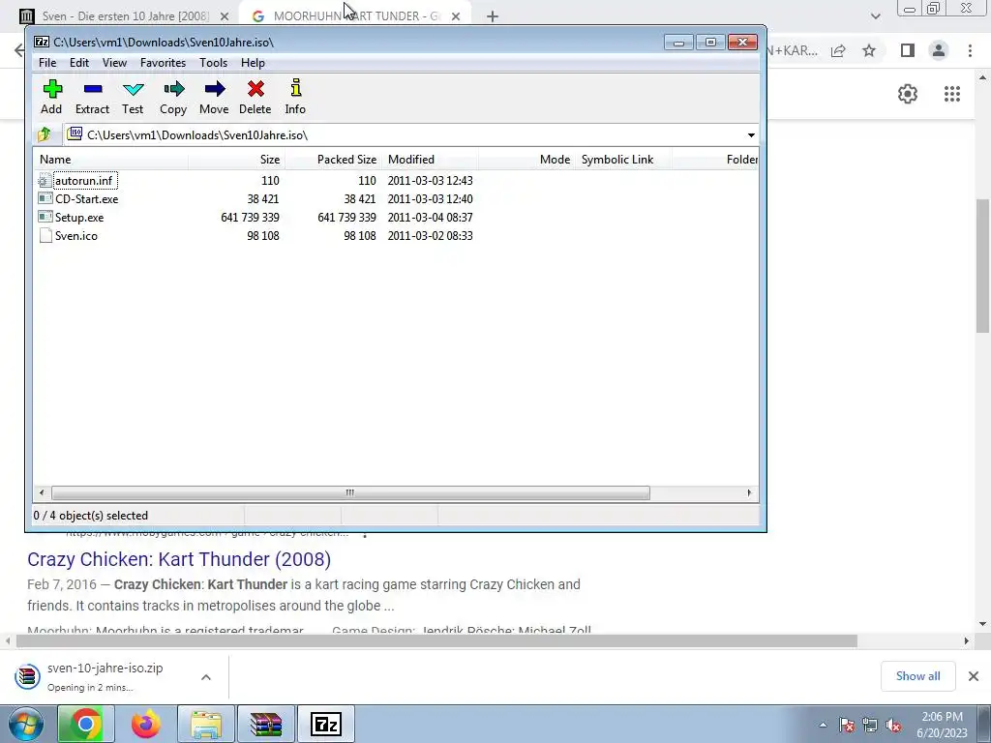
Task: Sort files by the Size column header
Action: pyautogui.click(x=236, y=160)
